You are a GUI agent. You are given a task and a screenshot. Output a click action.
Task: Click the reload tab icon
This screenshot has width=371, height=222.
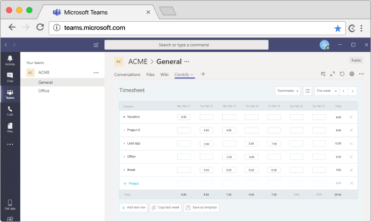click(342, 74)
